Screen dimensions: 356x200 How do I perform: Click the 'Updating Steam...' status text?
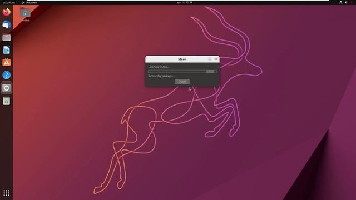click(x=159, y=67)
